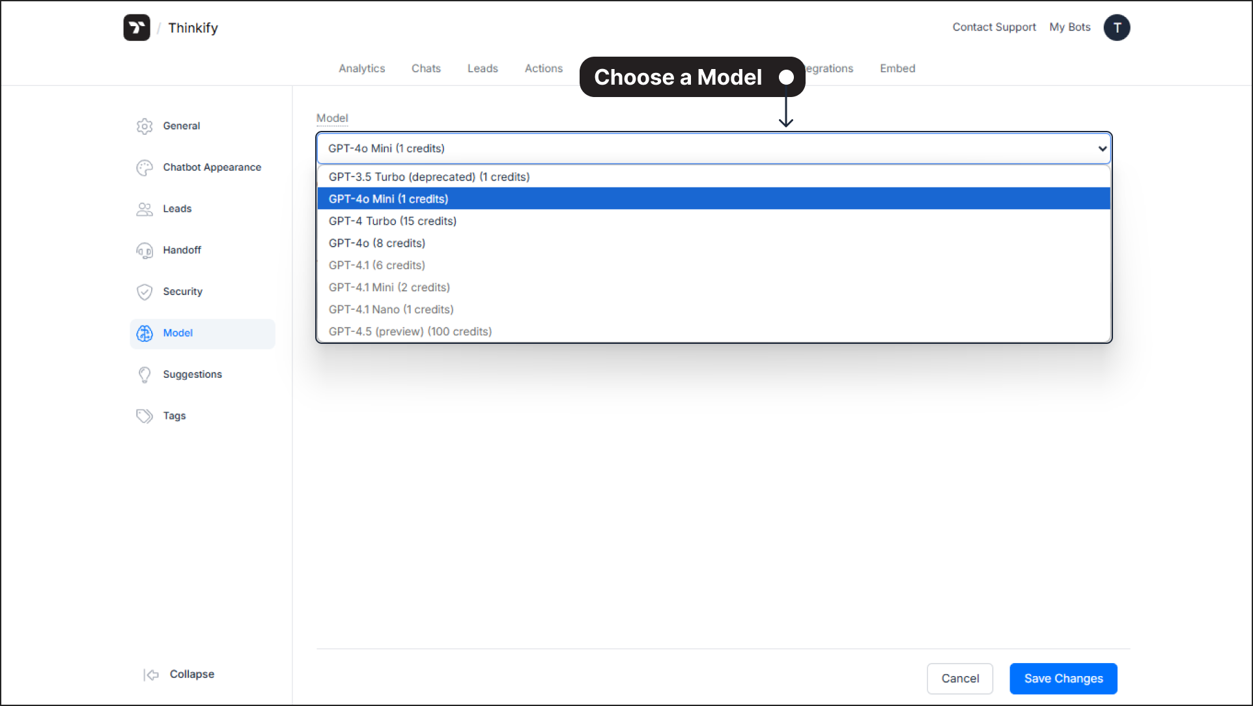Select GPT-3.5 Turbo (deprecated) option
This screenshot has height=706, width=1253.
[714, 176]
